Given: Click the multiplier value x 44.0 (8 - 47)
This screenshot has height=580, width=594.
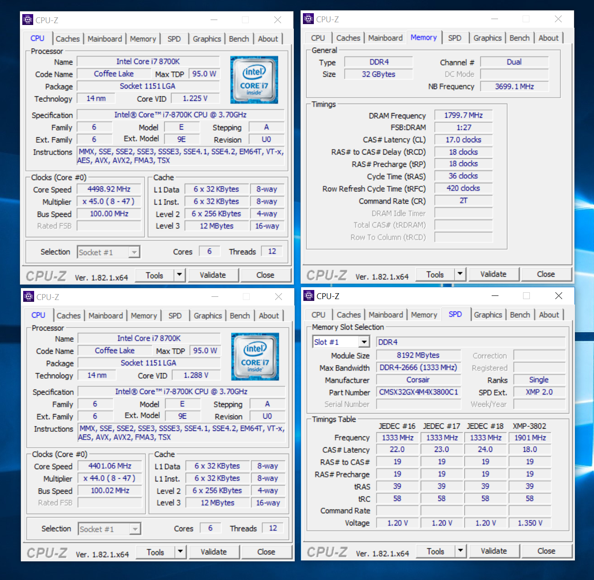Looking at the screenshot, I should click(x=110, y=478).
